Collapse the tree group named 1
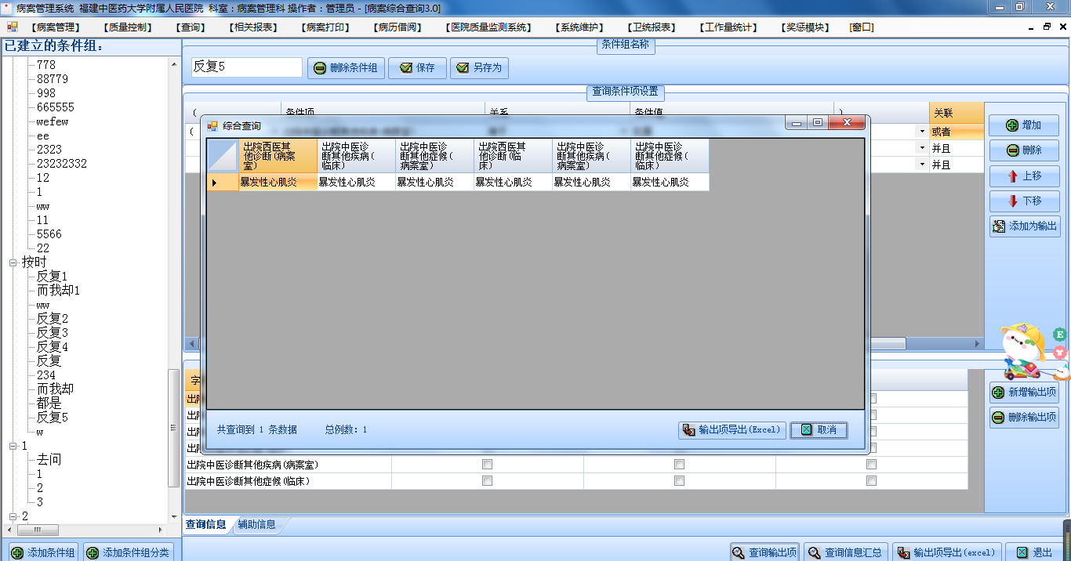The height and width of the screenshot is (561, 1071). [13, 446]
